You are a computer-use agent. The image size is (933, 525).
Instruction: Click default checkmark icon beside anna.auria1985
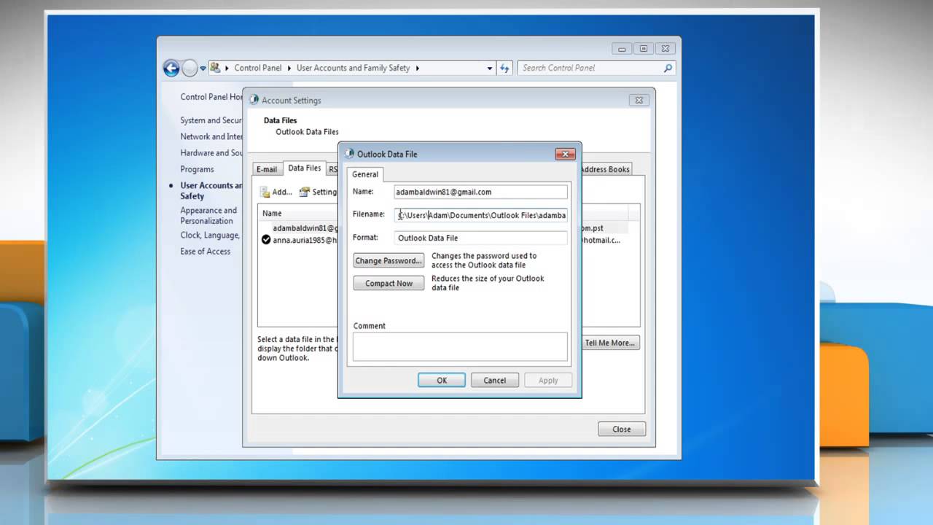(x=266, y=240)
